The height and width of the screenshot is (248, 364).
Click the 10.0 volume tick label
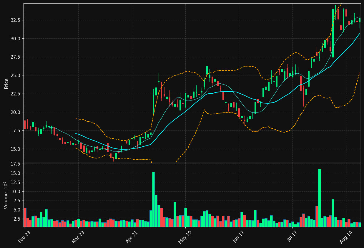coord(16,191)
